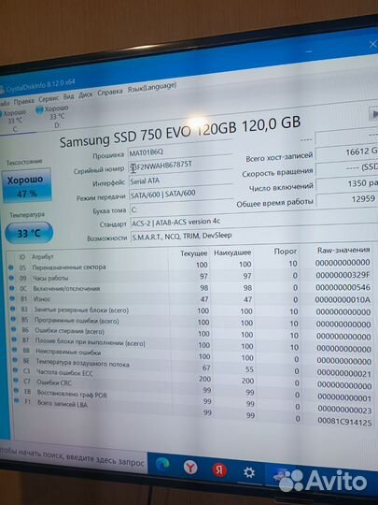This screenshot has width=378, height=505.
Task: Click status dot for attribute B6
Action: coord(14,329)
